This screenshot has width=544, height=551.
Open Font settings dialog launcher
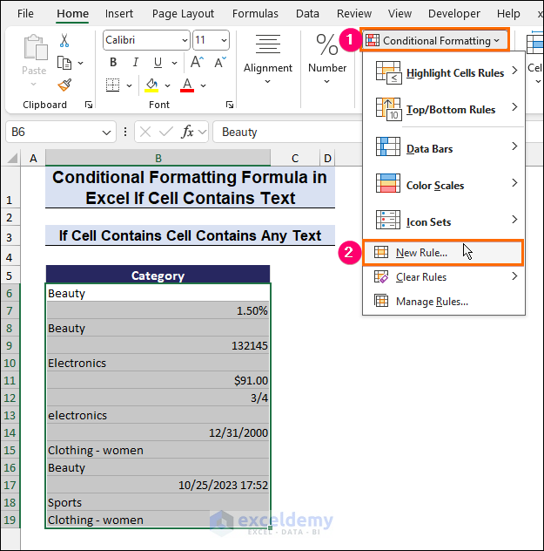tap(230, 105)
